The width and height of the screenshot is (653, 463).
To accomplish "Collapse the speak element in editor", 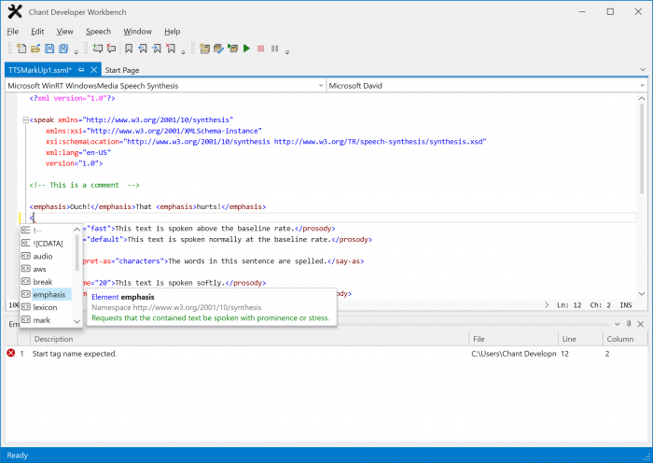I will pyautogui.click(x=25, y=120).
